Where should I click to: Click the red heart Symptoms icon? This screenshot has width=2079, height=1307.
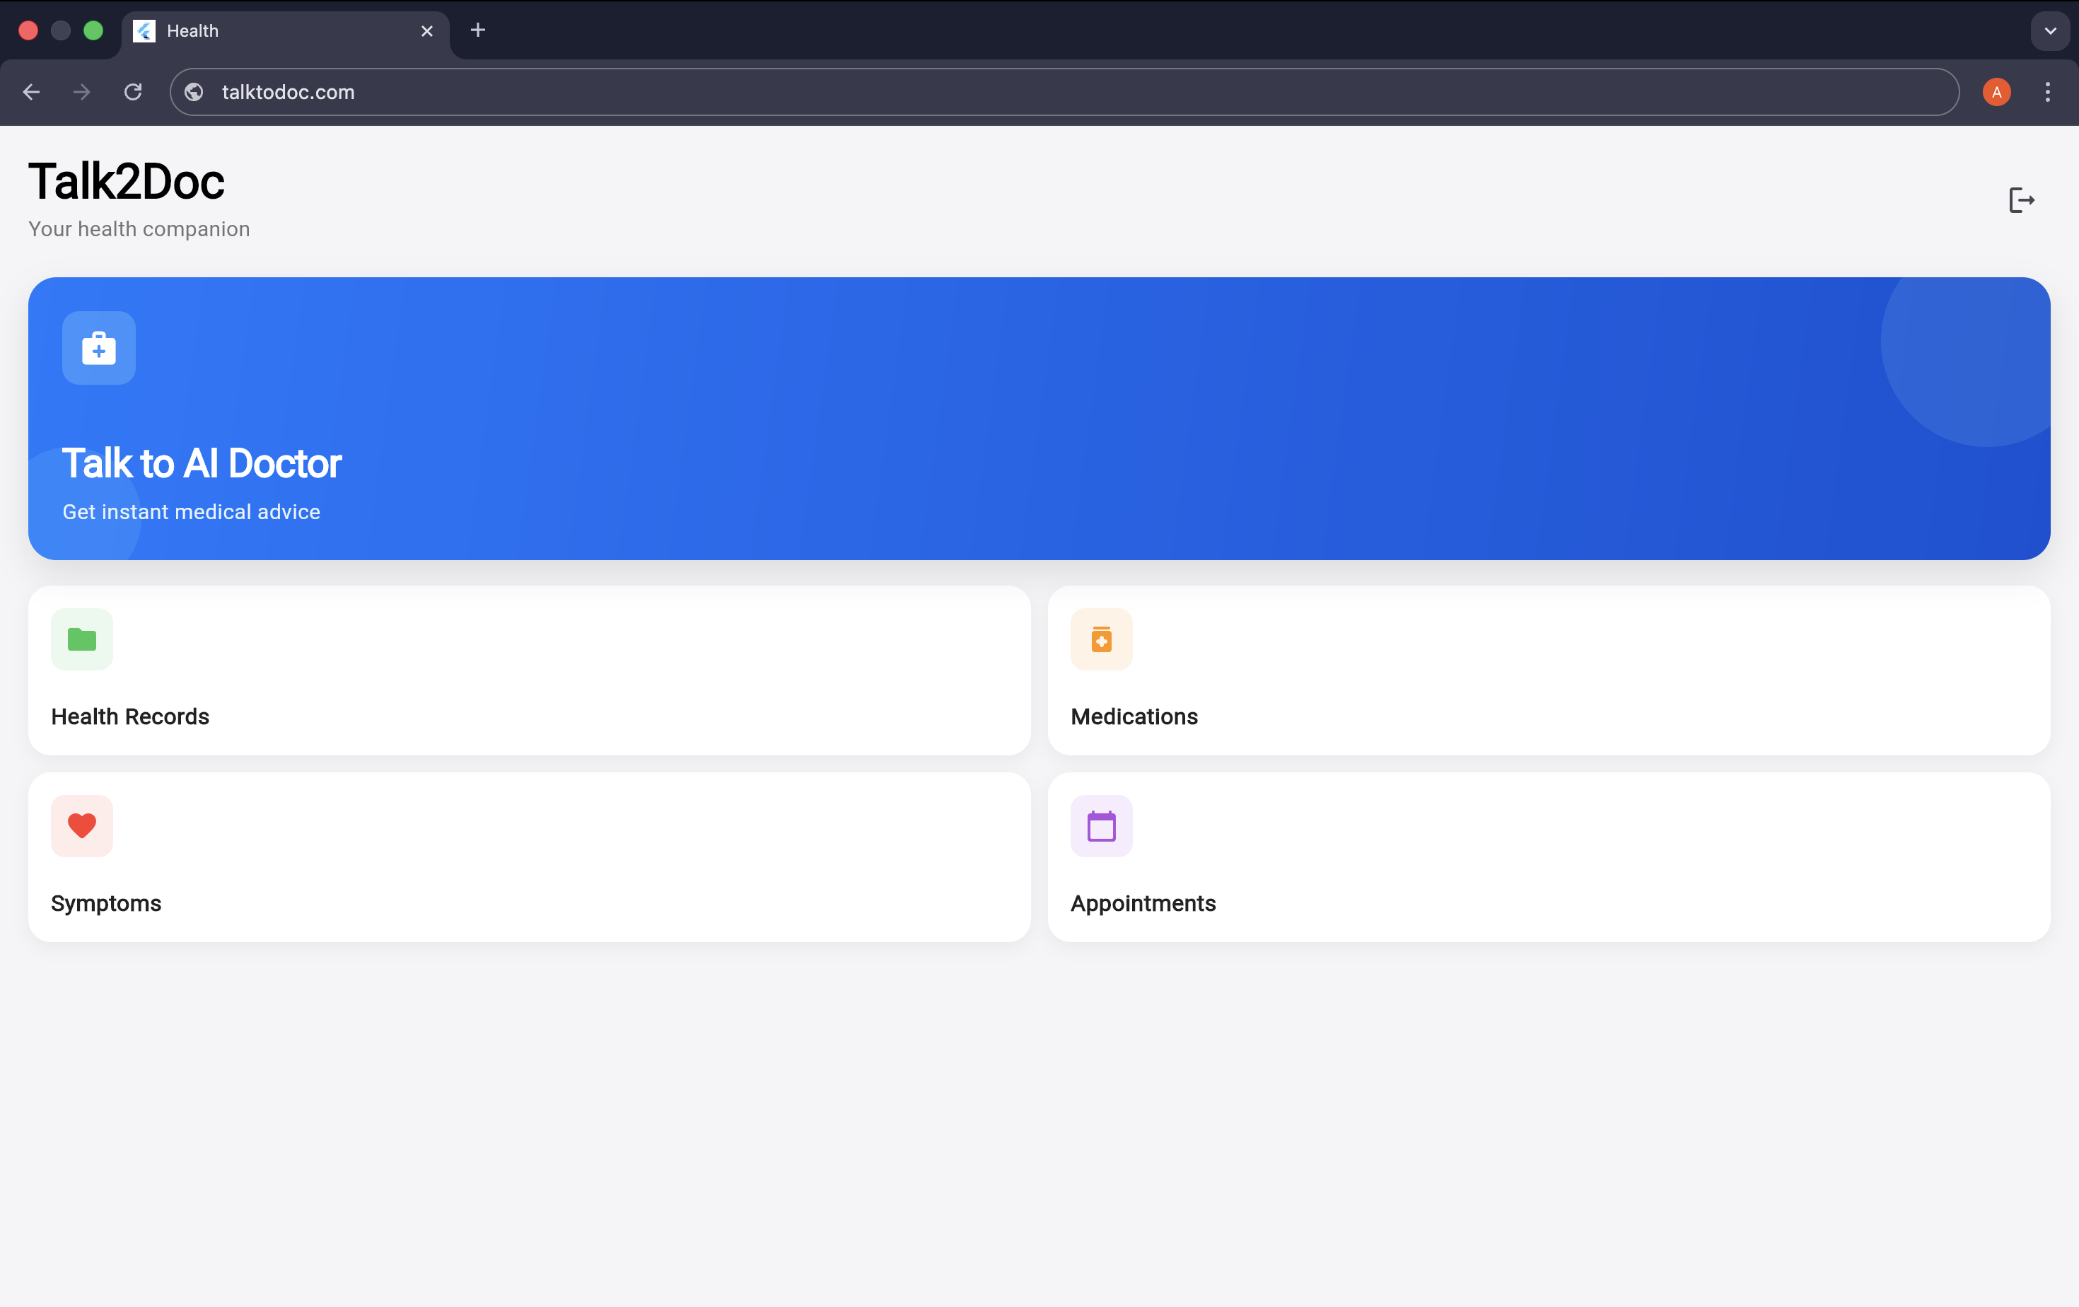(x=82, y=826)
